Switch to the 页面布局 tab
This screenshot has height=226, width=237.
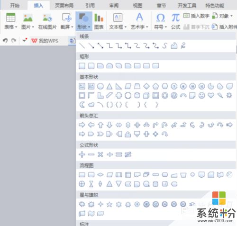pos(64,6)
